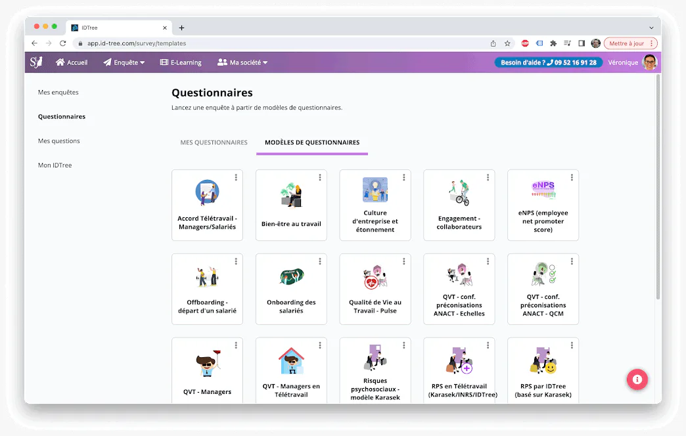Open the browser extensions puzzle icon
This screenshot has width=686, height=436.
[x=553, y=43]
